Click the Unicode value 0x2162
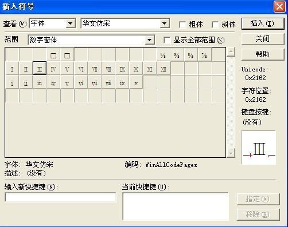Image resolution: width=288 pixels, height=227 pixels. [x=255, y=78]
